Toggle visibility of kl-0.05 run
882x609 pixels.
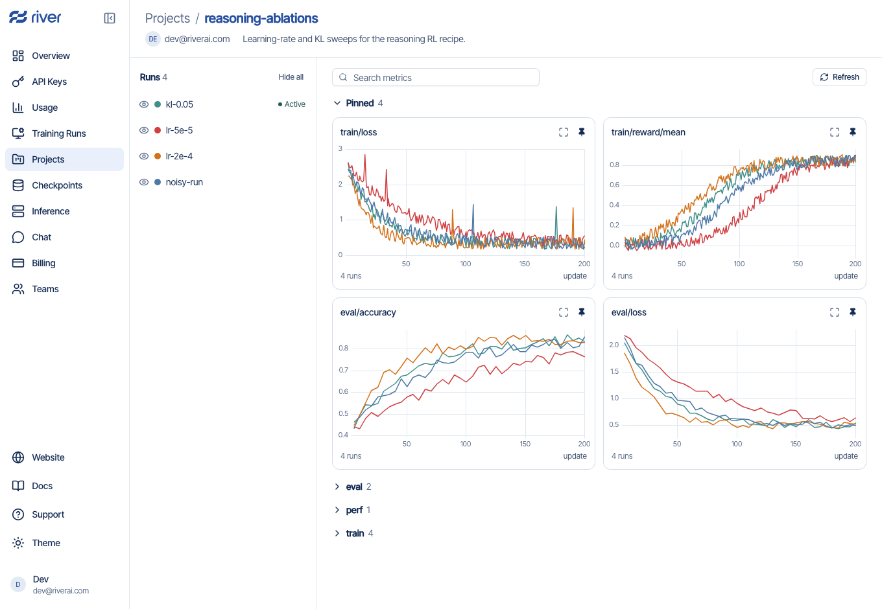tap(144, 104)
